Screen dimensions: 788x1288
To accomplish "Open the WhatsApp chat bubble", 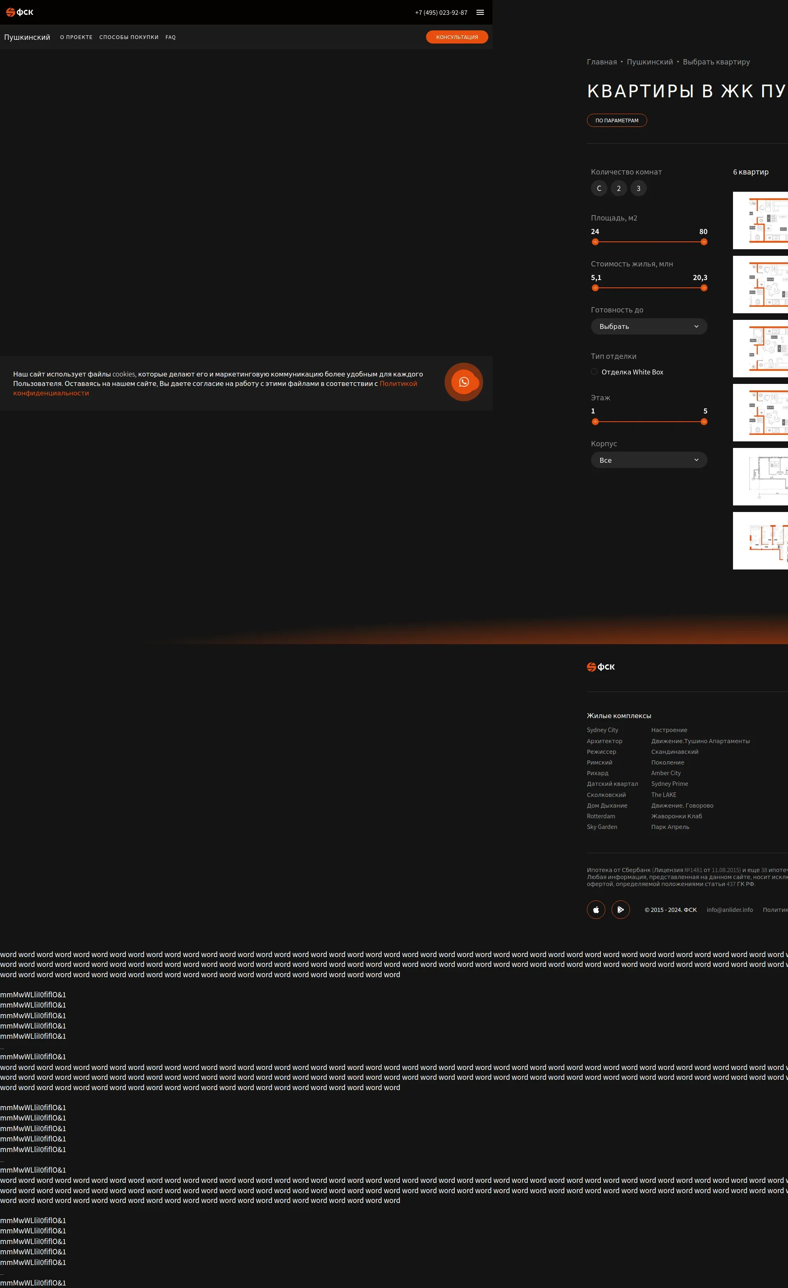I will click(x=463, y=382).
